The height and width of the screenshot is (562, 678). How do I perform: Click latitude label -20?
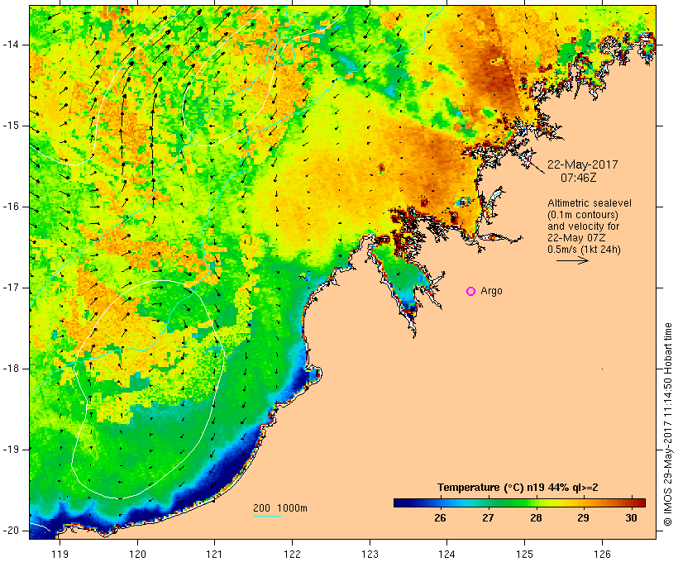(x=10, y=531)
